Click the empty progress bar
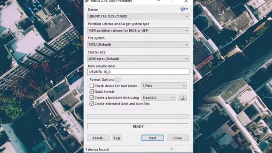This screenshot has width=272, height=153. [138, 116]
